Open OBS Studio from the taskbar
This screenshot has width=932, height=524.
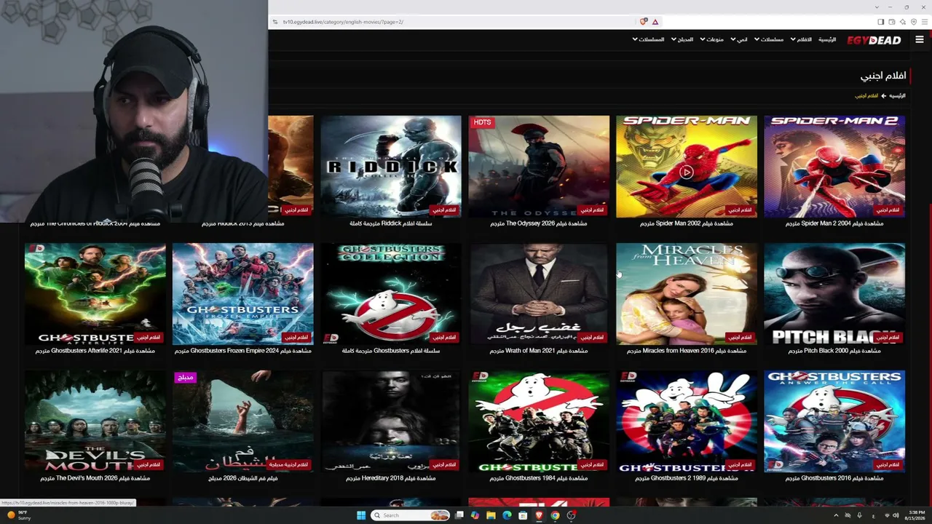571,515
